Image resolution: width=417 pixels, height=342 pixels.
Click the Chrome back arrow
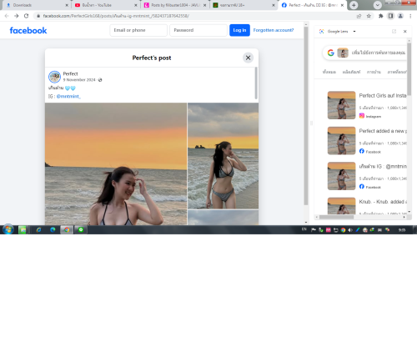click(x=7, y=16)
